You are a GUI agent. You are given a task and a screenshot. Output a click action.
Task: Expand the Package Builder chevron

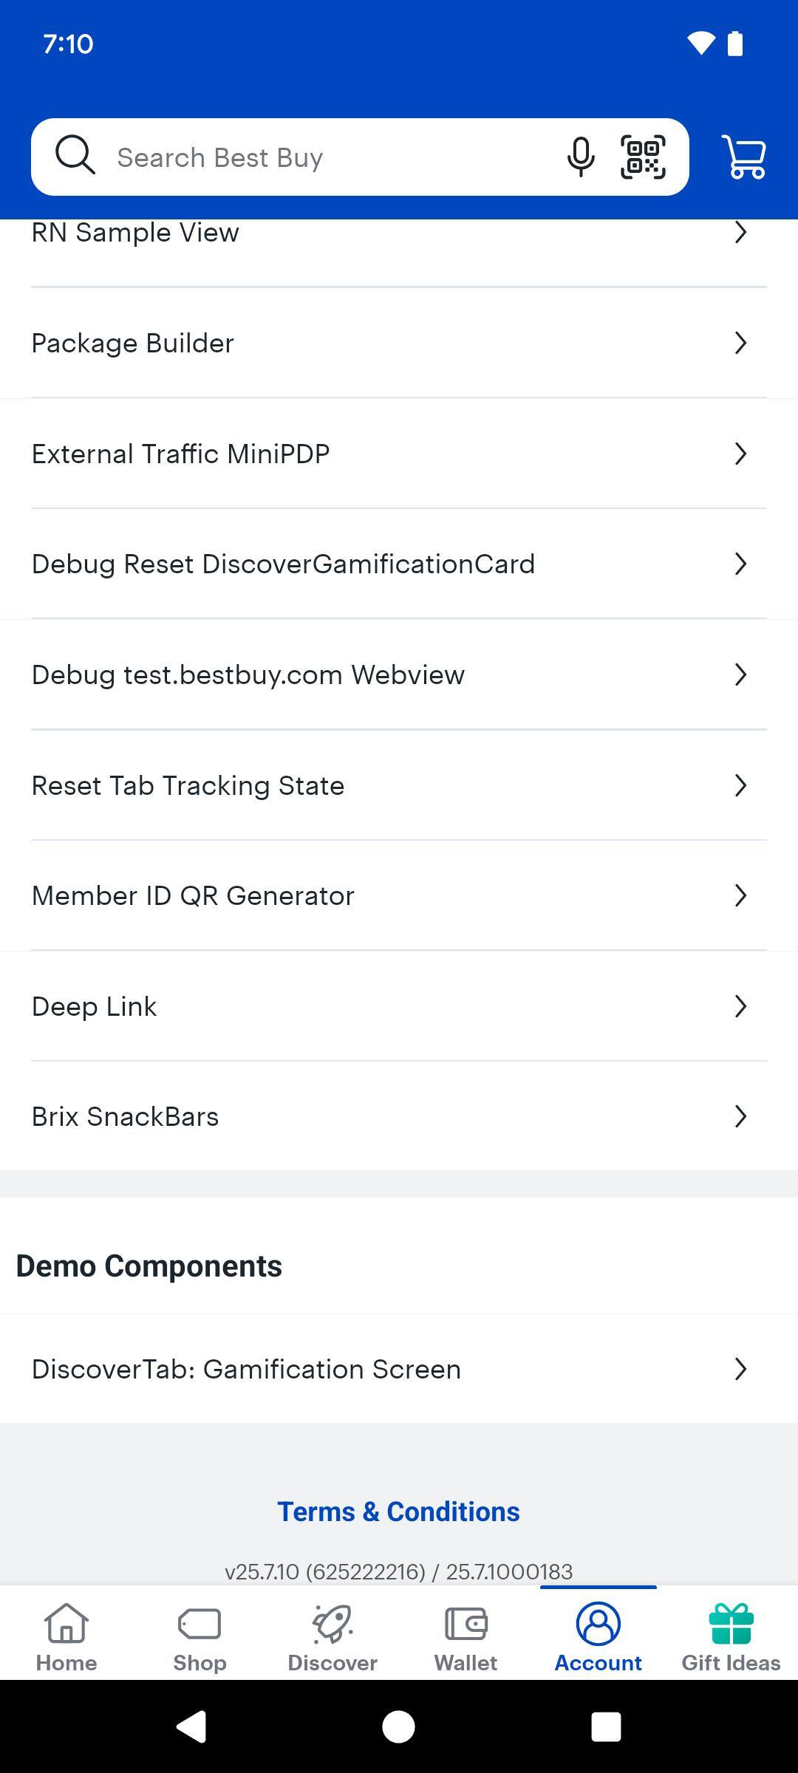click(740, 343)
